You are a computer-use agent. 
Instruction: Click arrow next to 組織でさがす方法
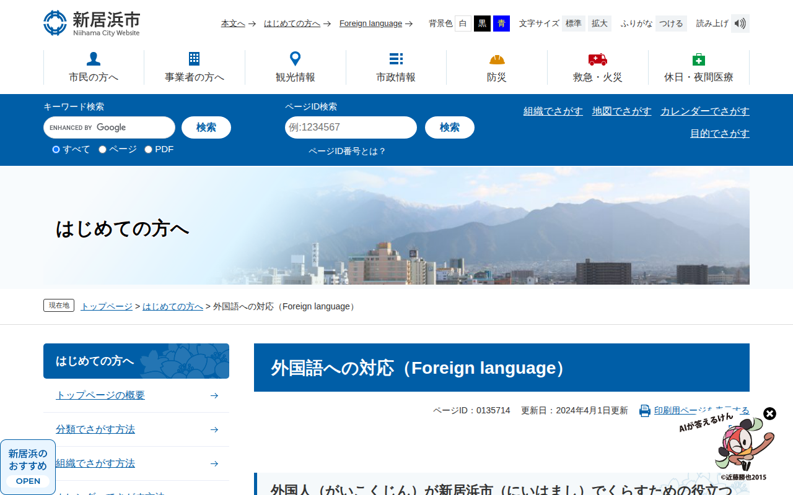tap(214, 463)
